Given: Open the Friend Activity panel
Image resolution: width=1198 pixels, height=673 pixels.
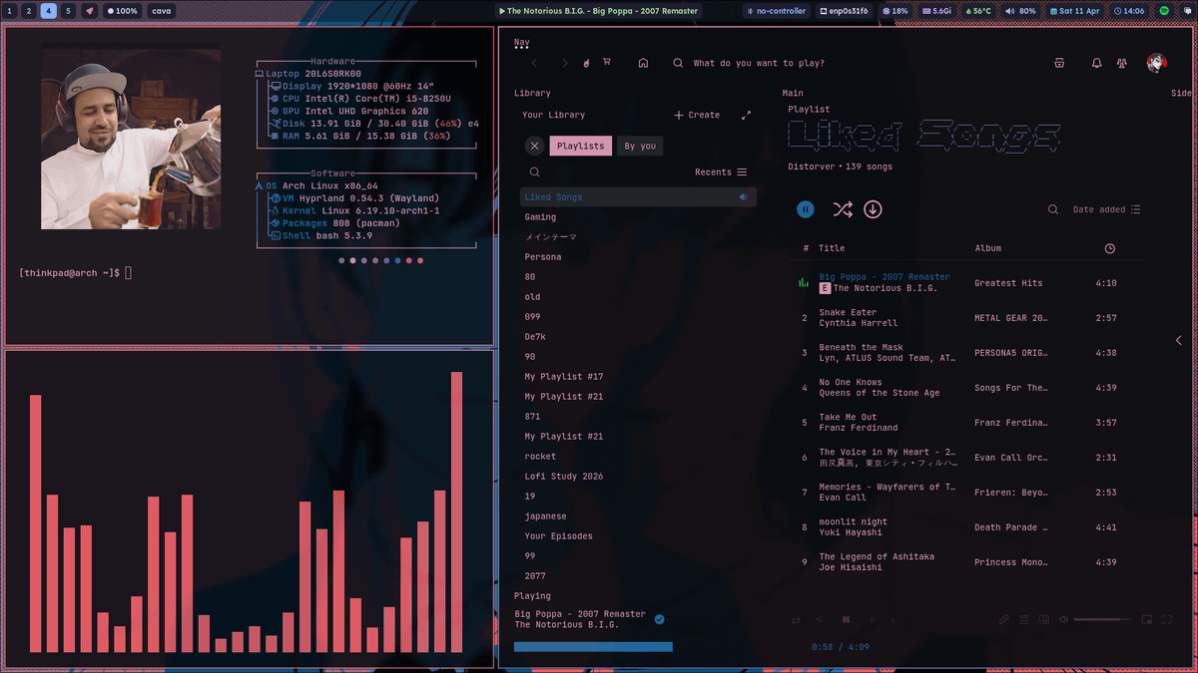Looking at the screenshot, I should (x=1122, y=62).
